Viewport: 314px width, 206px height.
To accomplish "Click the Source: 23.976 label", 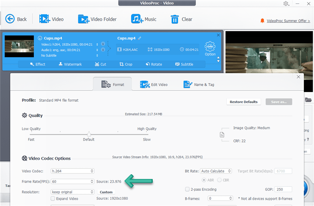I will pyautogui.click(x=109, y=181).
